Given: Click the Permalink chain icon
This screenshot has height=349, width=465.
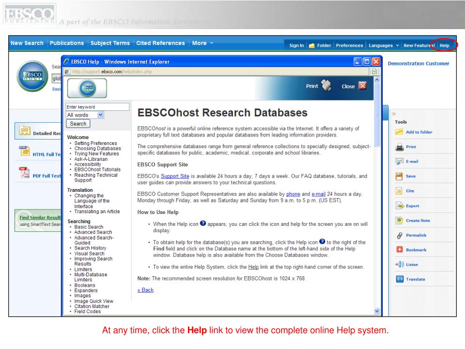Looking at the screenshot, I should (x=400, y=235).
